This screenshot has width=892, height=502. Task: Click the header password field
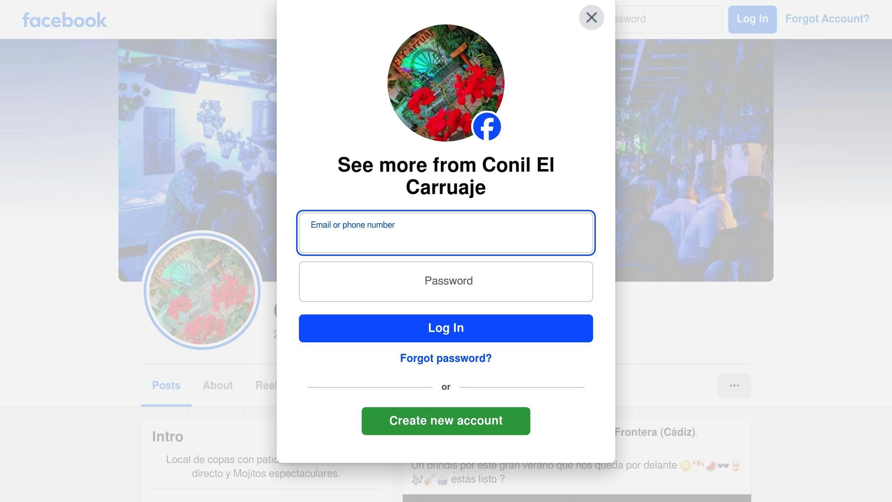click(x=669, y=19)
